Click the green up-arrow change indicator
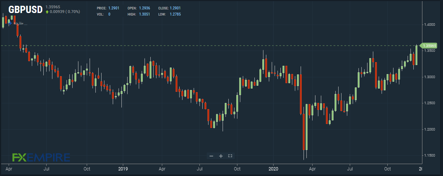The image size is (443, 176). [47, 12]
